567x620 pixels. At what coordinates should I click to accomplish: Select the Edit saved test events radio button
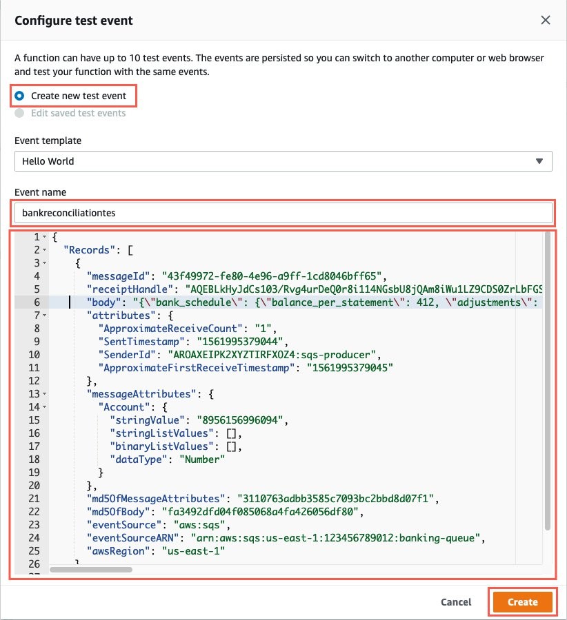[20, 113]
